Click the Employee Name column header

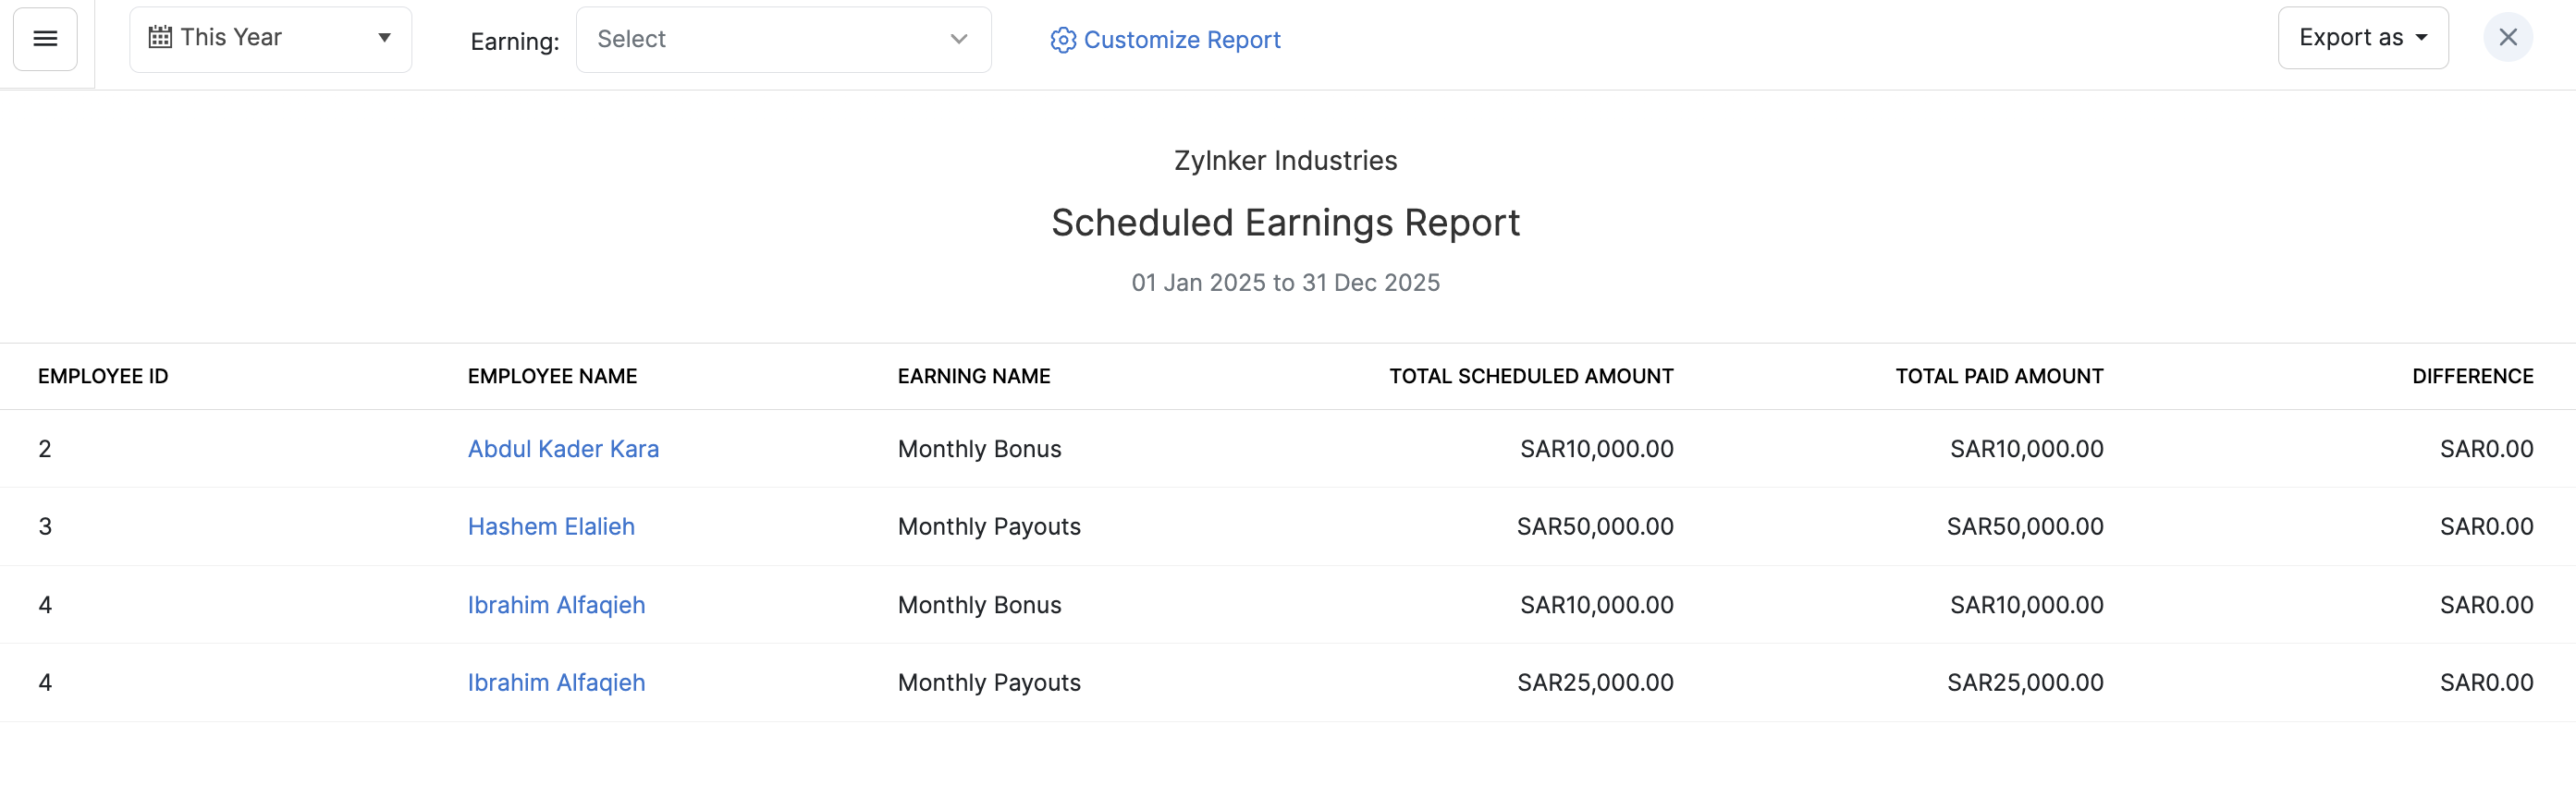tap(552, 377)
